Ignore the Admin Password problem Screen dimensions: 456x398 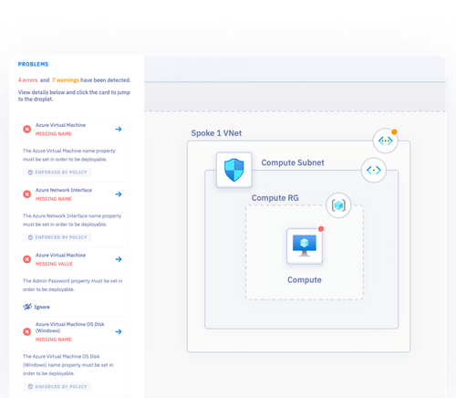[x=36, y=307]
